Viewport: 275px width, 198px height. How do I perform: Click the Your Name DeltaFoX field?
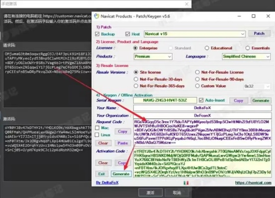203,108
